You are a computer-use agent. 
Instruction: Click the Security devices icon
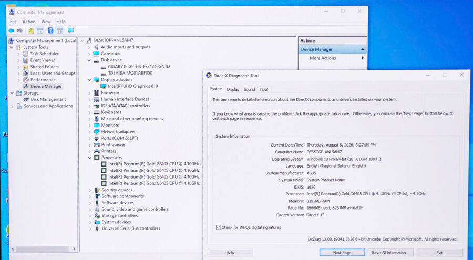point(97,190)
